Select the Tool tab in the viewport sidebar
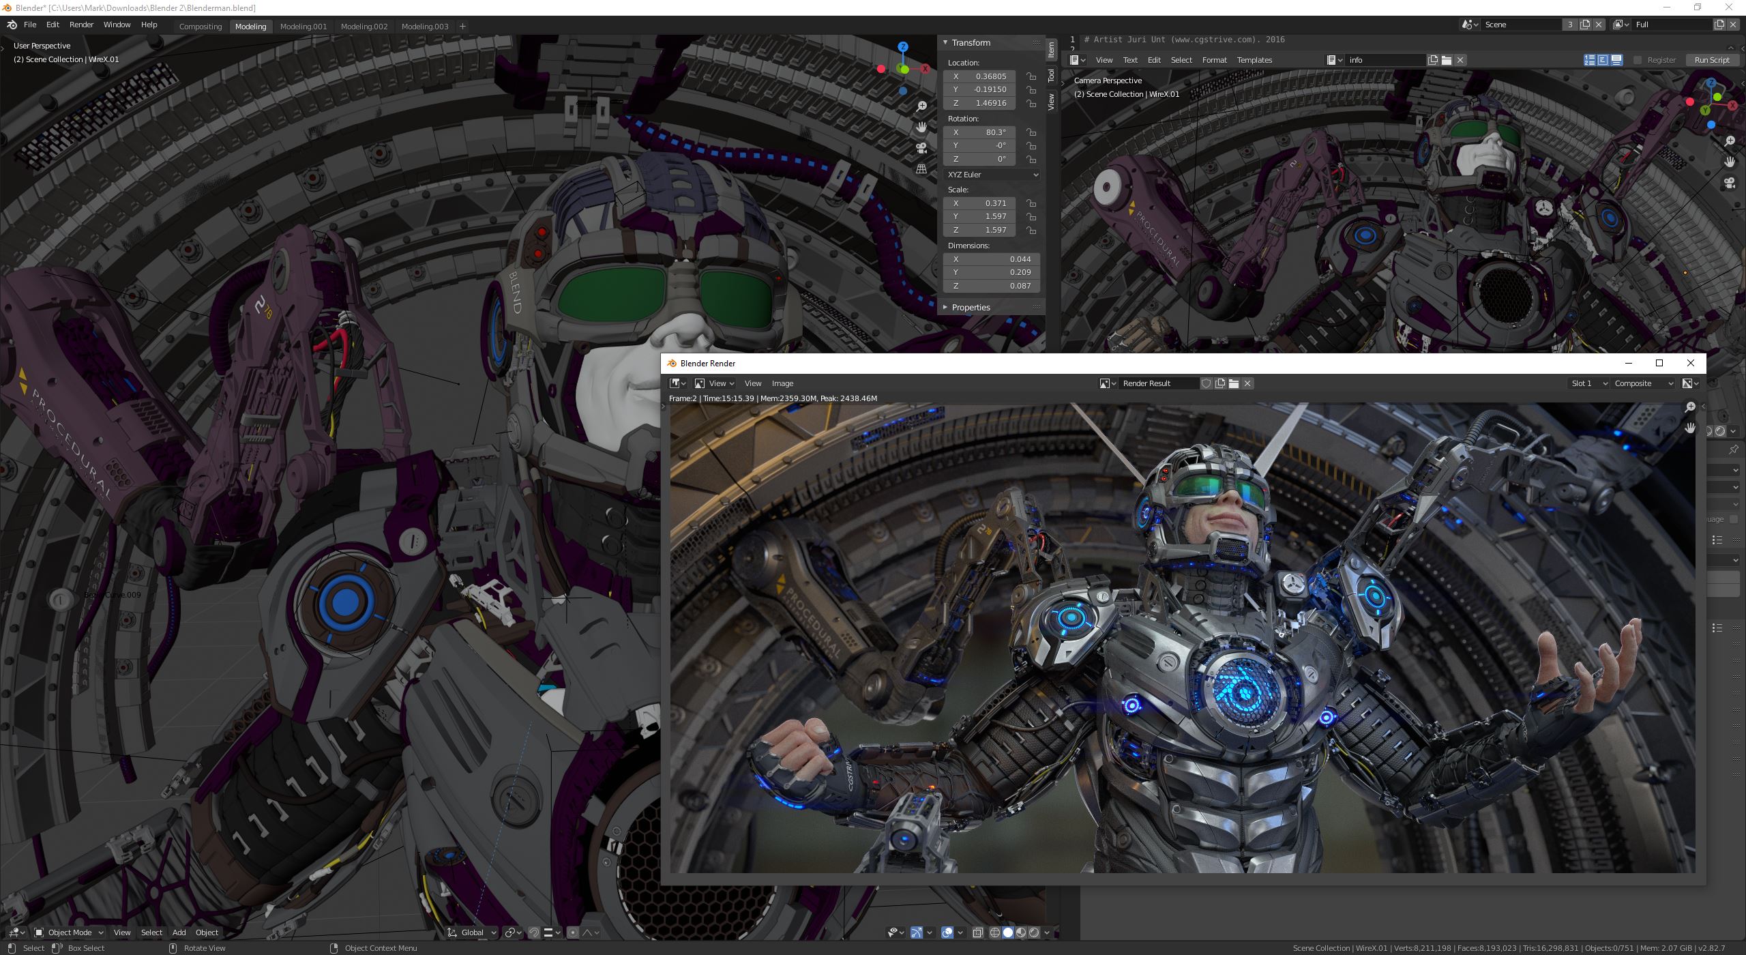The height and width of the screenshot is (955, 1746). pos(1051,76)
